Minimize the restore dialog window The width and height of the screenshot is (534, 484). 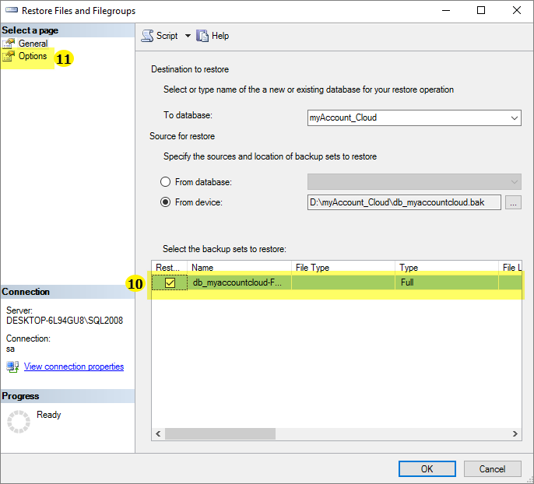pyautogui.click(x=446, y=11)
